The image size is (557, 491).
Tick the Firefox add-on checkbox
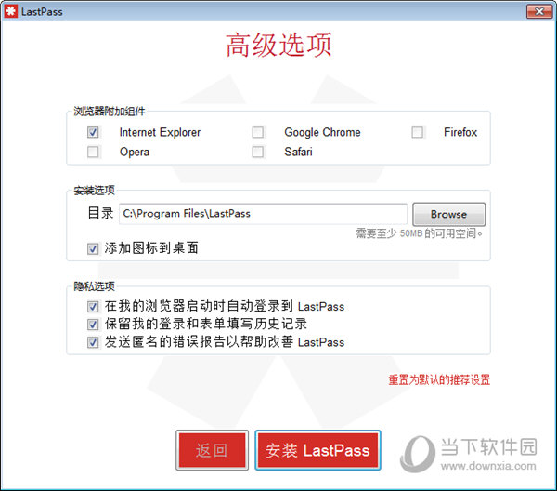[418, 132]
